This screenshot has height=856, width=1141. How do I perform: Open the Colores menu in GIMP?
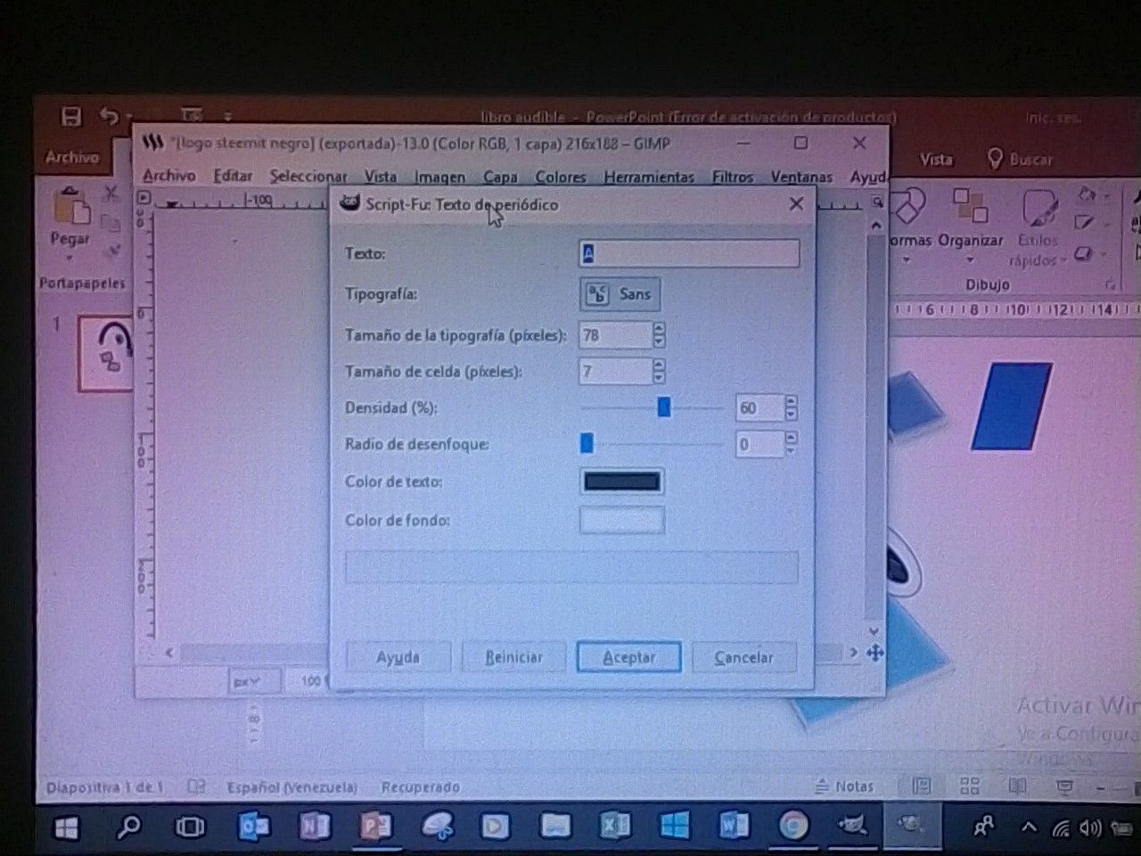tap(561, 177)
